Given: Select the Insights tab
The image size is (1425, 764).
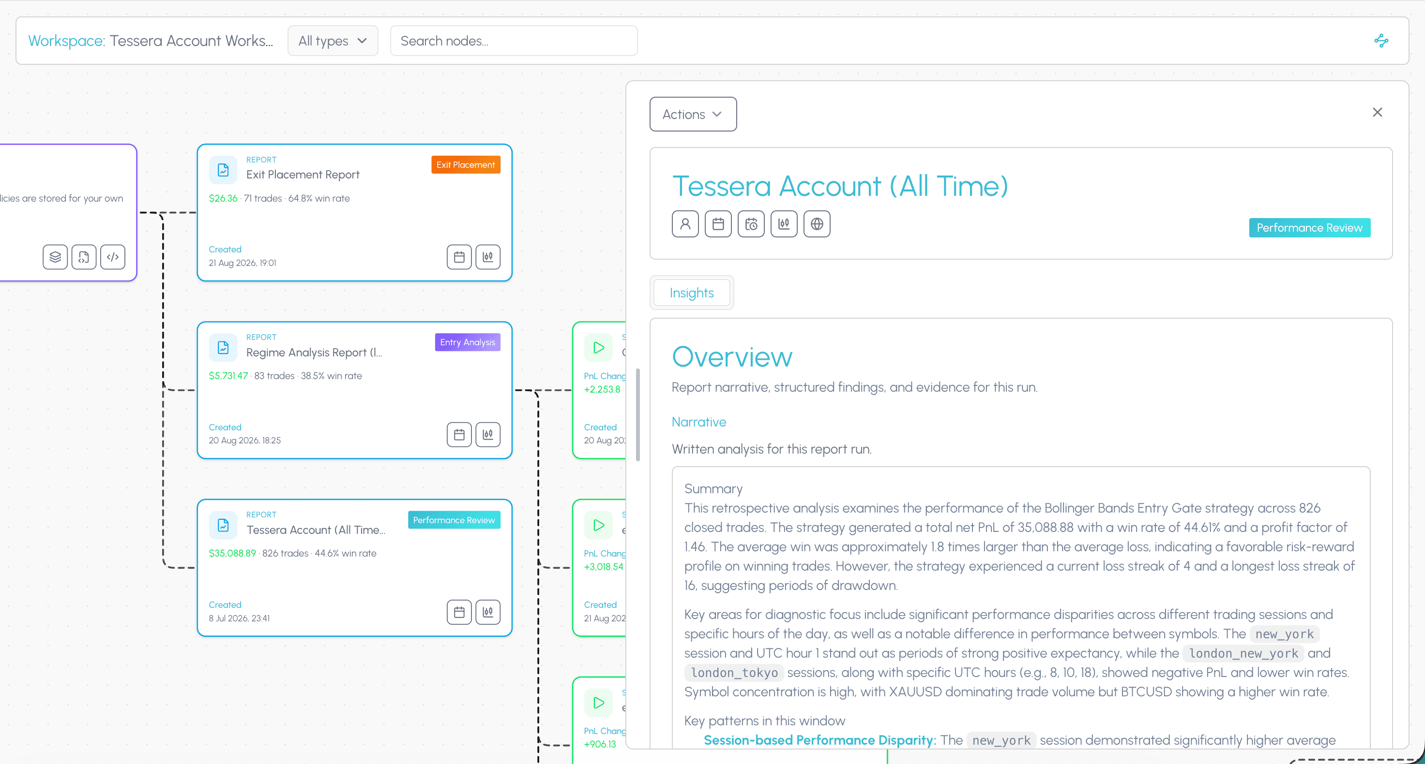Looking at the screenshot, I should [x=692, y=293].
